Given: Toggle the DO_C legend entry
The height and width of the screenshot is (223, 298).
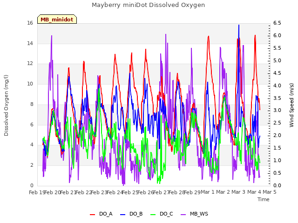Looking at the screenshot, I should pyautogui.click(x=162, y=214).
